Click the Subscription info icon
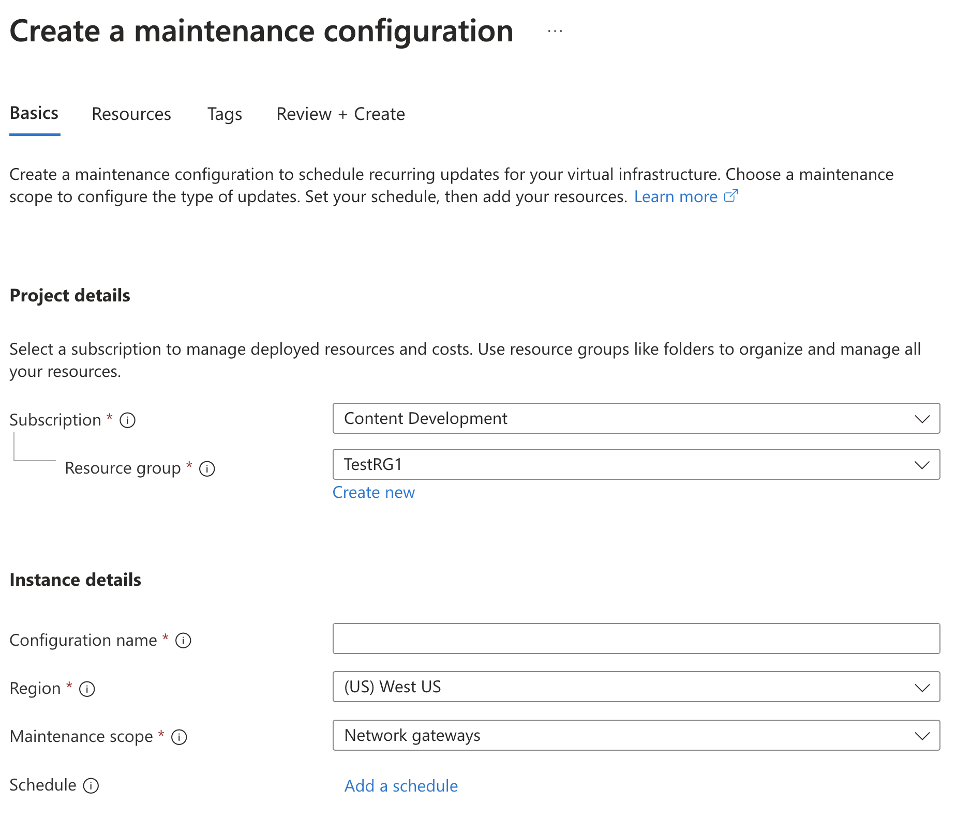This screenshot has height=820, width=956. point(127,420)
